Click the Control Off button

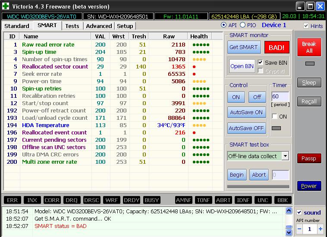click(257, 97)
